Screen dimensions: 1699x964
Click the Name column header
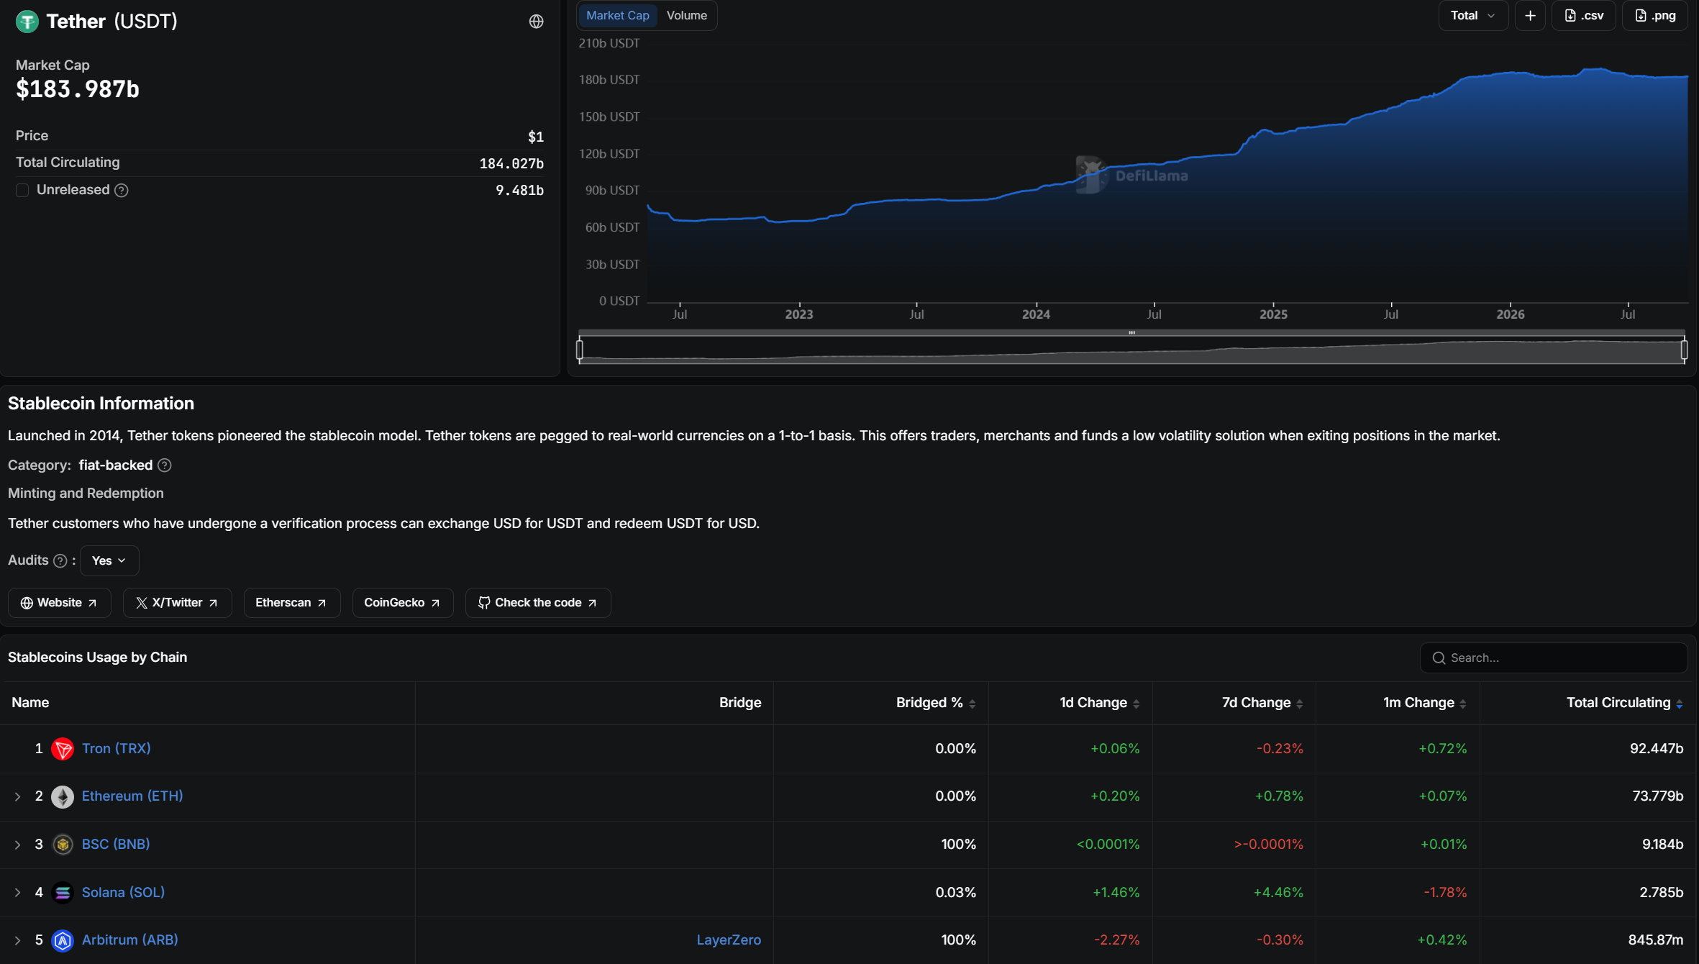[x=30, y=703]
